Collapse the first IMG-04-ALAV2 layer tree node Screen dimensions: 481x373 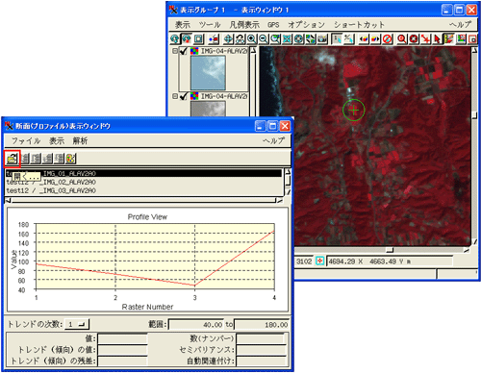175,51
